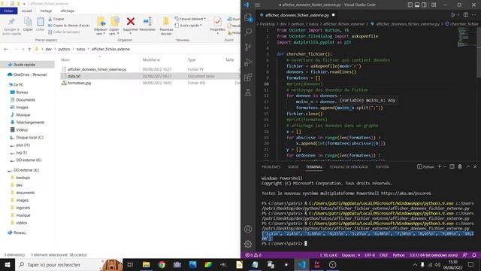This screenshot has width=481, height=271.
Task: Open the run button dropdown arrow
Action: [458, 15]
